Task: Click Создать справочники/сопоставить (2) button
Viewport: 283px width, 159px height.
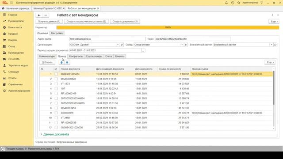Action: click(86, 22)
